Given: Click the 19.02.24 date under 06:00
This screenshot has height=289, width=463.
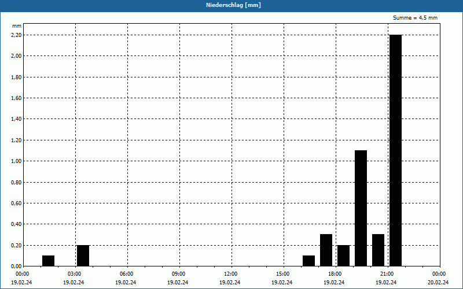Looking at the screenshot, I should pyautogui.click(x=126, y=283).
